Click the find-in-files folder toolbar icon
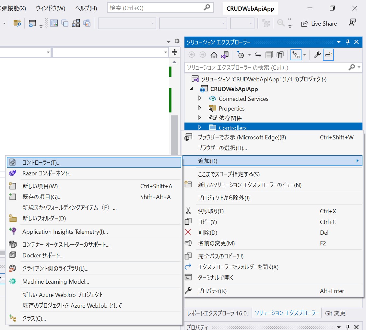The height and width of the screenshot is (330, 366). tap(17, 23)
